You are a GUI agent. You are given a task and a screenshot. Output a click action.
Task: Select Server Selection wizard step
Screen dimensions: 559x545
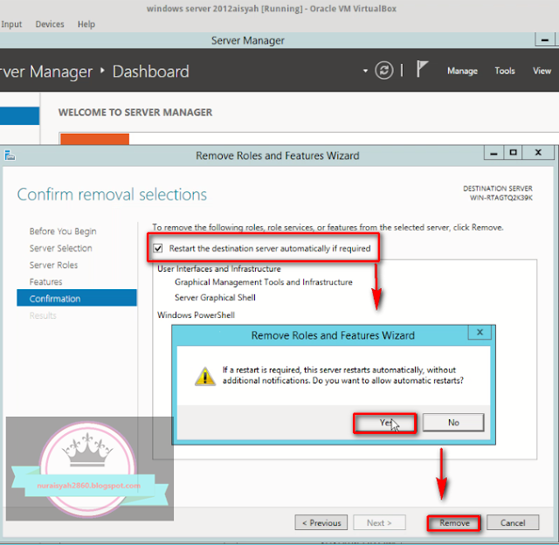coord(60,248)
